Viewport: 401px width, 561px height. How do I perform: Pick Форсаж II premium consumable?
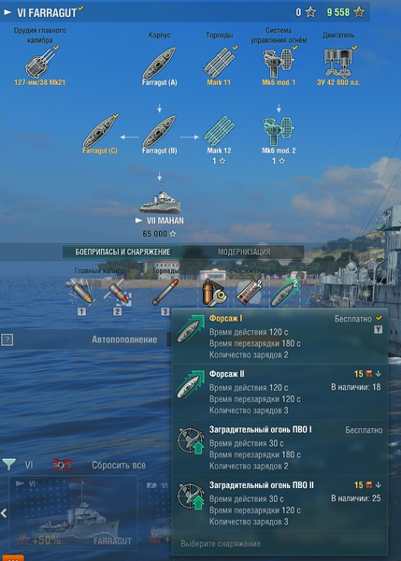(x=279, y=392)
